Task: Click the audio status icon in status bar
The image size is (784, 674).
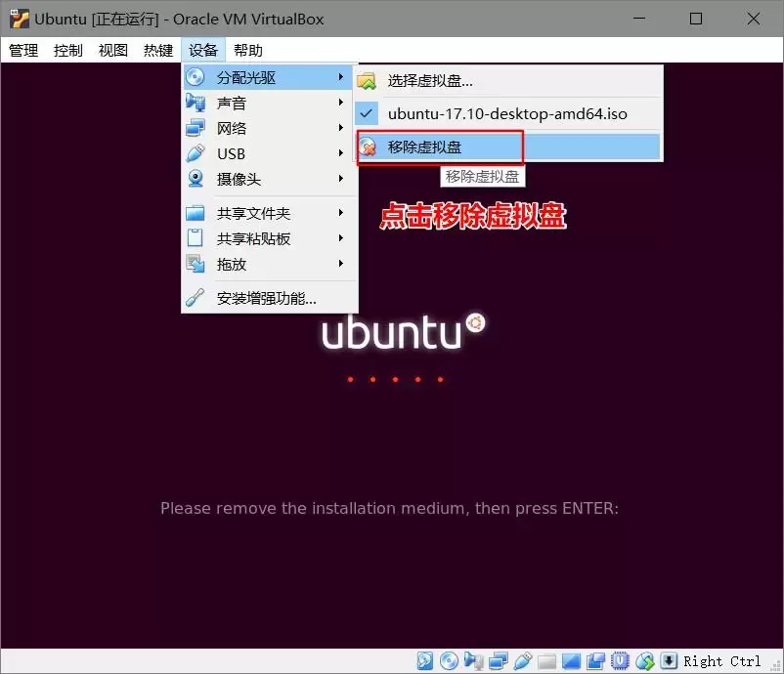Action: tap(475, 659)
